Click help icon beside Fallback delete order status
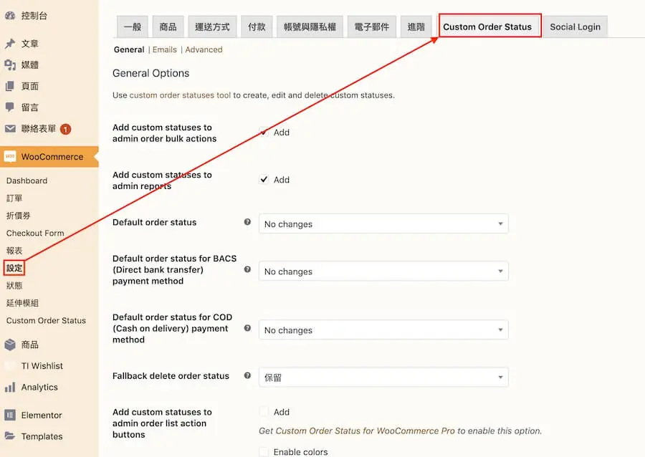Screen dimensions: 645x457 click(247, 375)
